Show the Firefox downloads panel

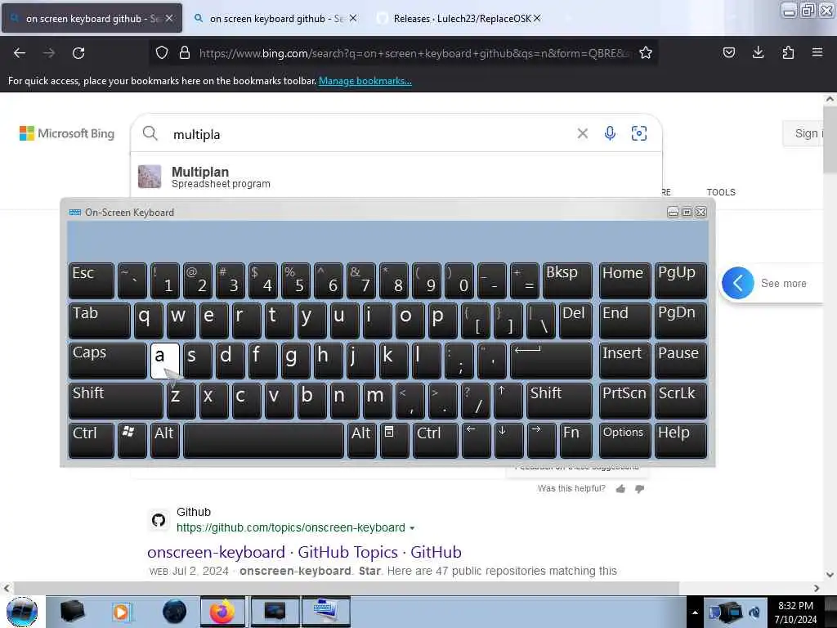click(758, 52)
